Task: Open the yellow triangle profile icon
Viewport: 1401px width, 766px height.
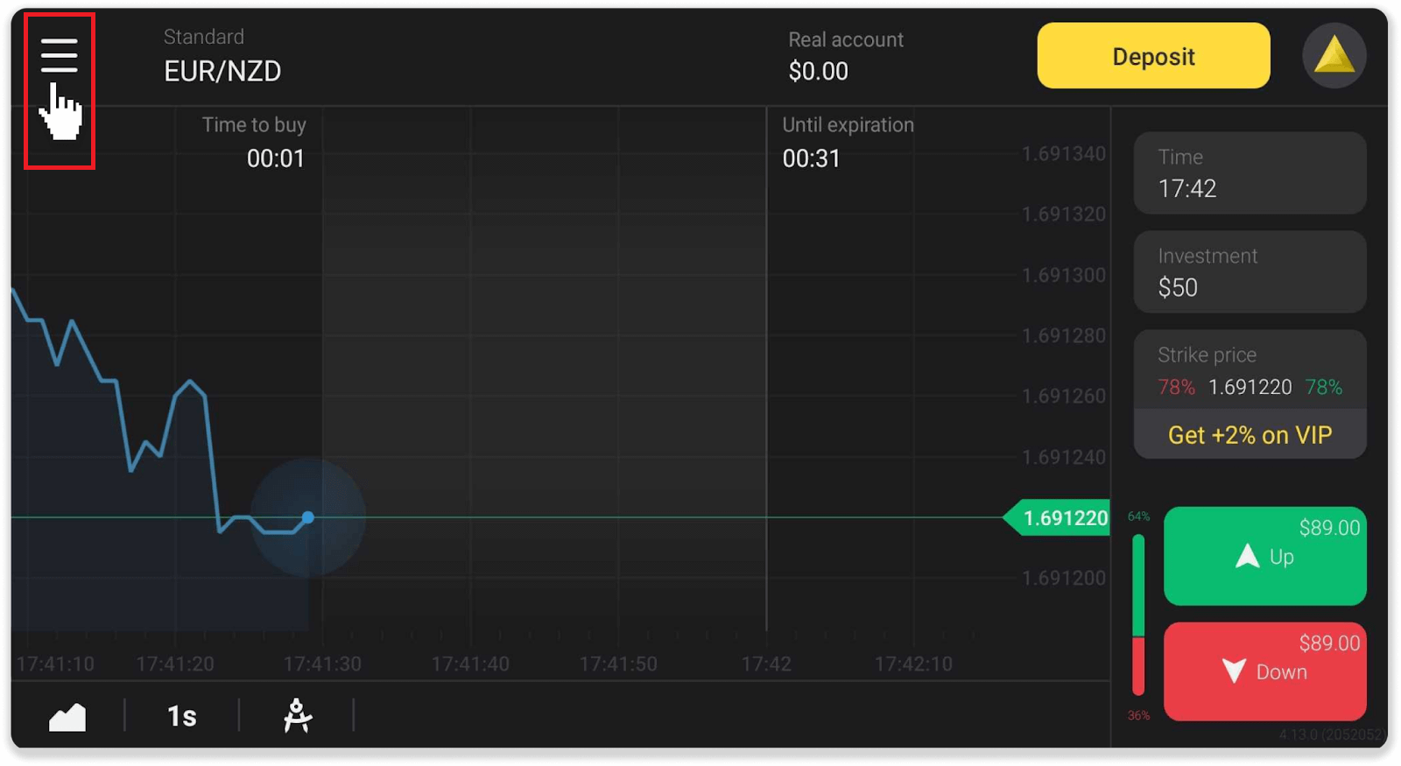Action: (1334, 56)
